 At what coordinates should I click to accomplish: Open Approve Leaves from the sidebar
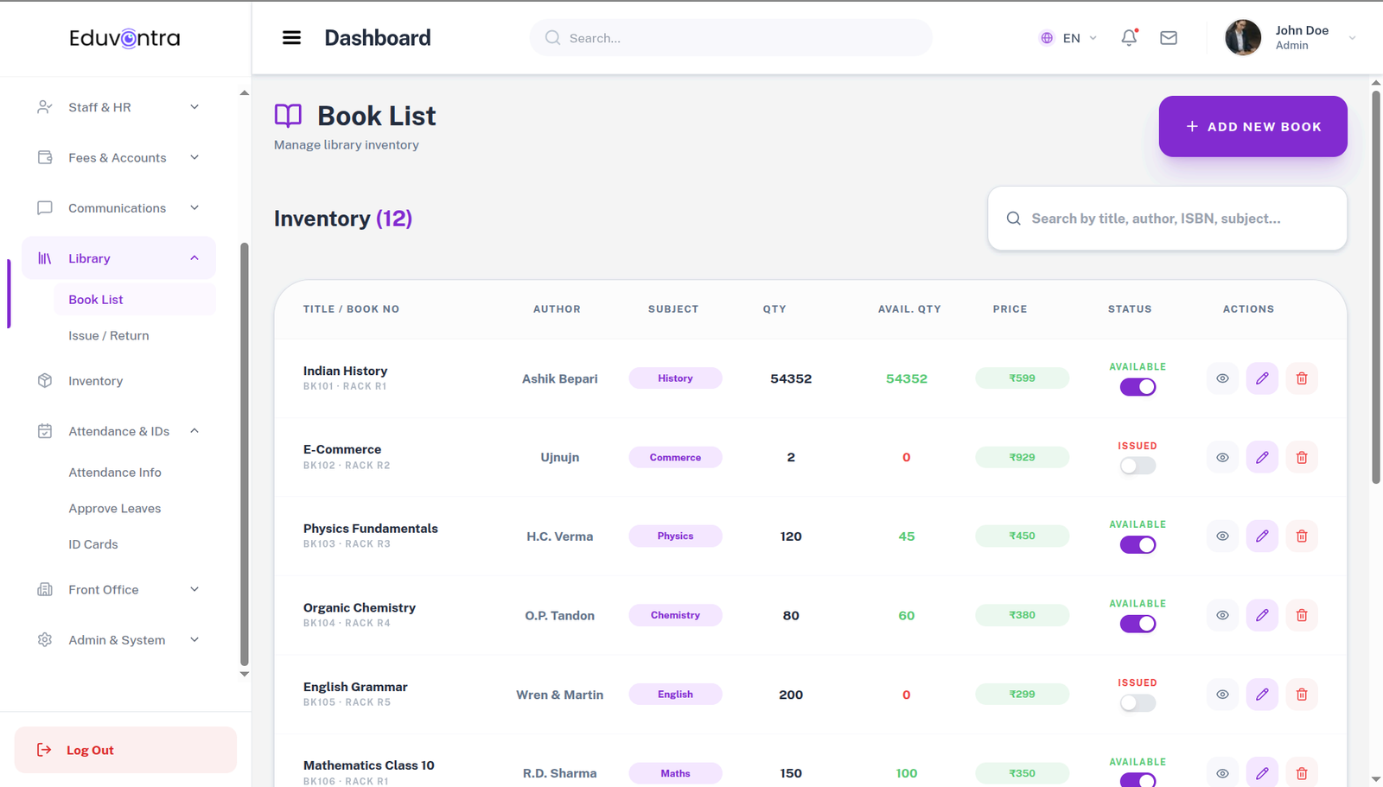tap(115, 508)
